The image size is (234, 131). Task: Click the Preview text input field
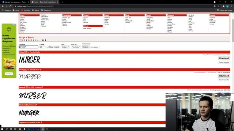point(29,47)
